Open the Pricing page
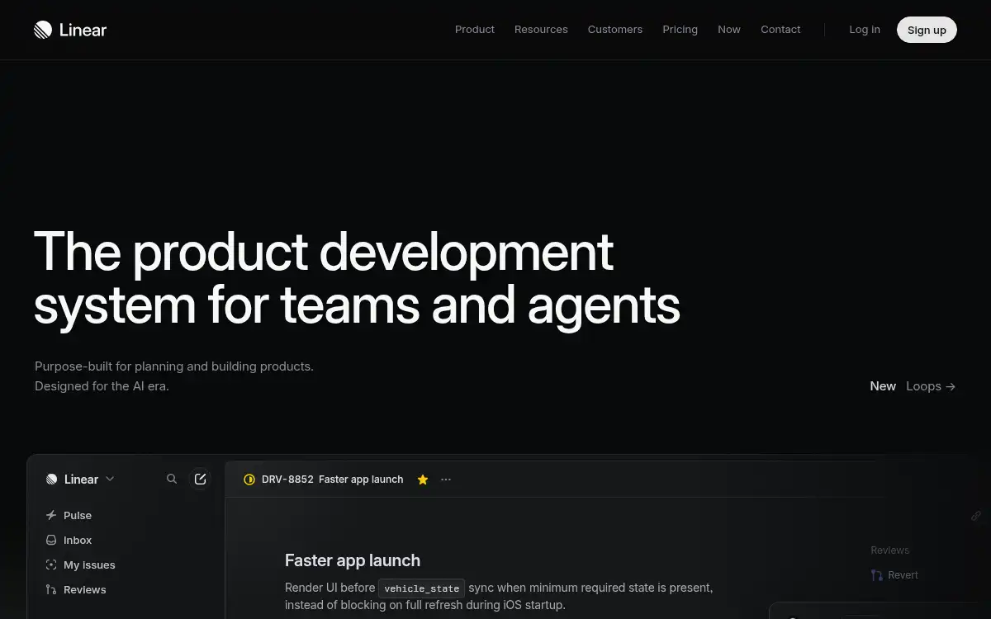The width and height of the screenshot is (991, 619). click(680, 30)
